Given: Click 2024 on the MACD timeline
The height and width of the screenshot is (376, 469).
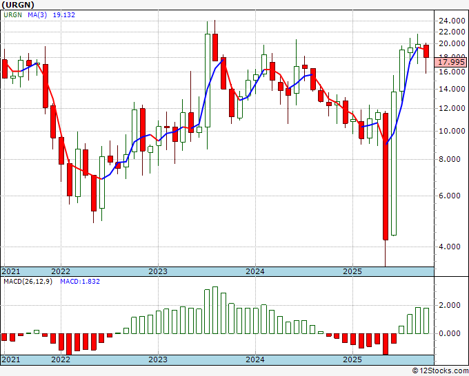Looking at the screenshot, I should point(255,359).
